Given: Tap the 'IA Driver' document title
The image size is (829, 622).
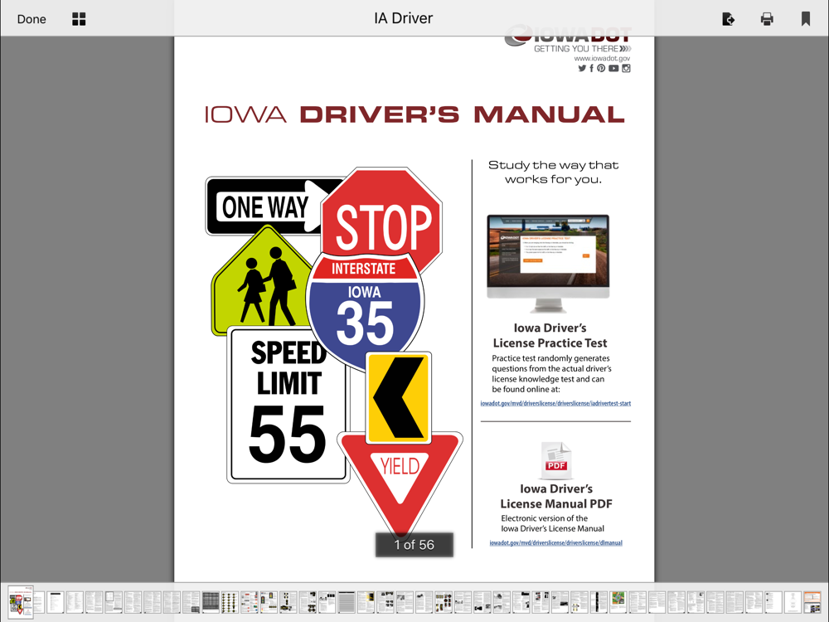Looking at the screenshot, I should pos(404,18).
